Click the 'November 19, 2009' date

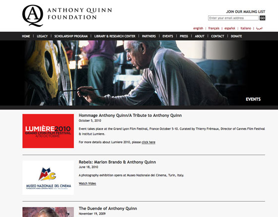coord(92,214)
